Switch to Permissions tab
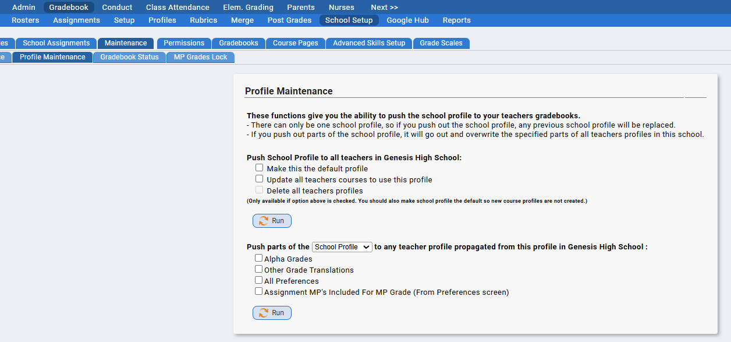 click(x=184, y=43)
